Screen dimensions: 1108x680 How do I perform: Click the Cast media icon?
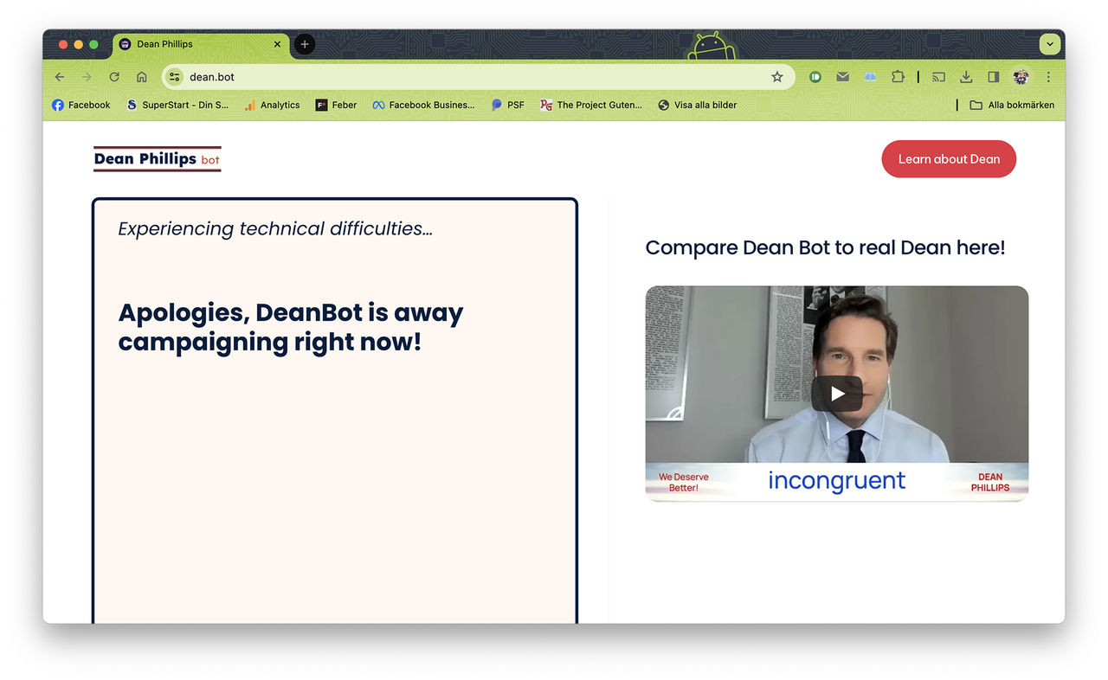click(938, 77)
